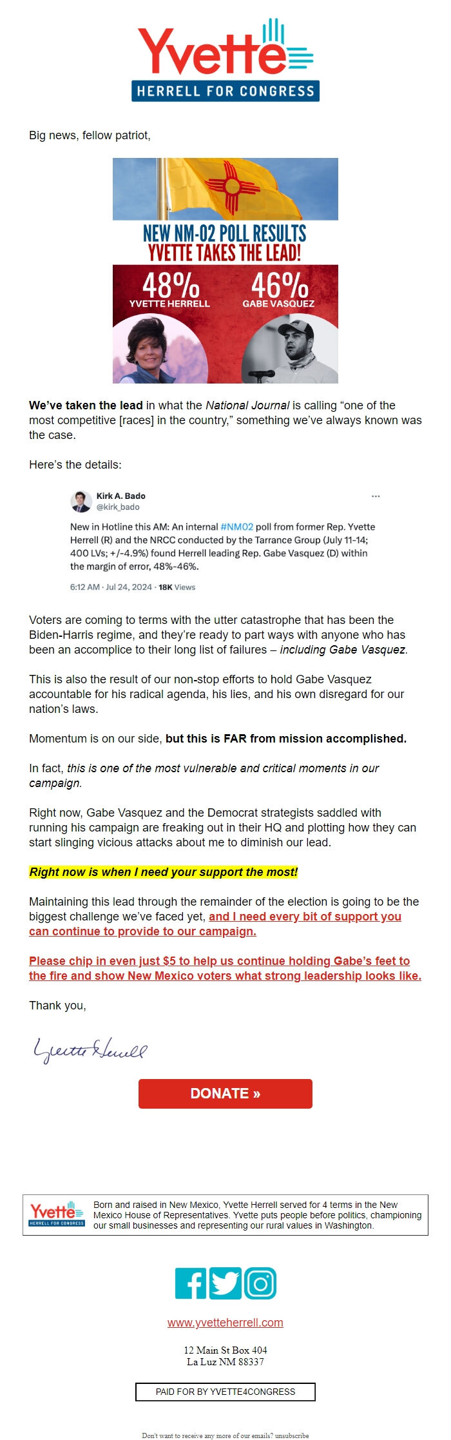Screen dimensions: 451x1440
Task: Click the Yvette Herrell for Congress header logo
Action: (x=225, y=60)
